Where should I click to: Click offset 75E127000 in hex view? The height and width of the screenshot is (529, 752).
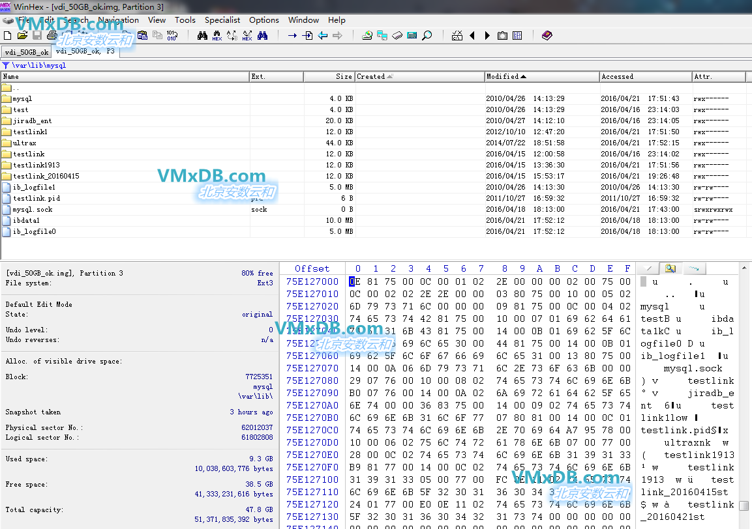tap(312, 281)
